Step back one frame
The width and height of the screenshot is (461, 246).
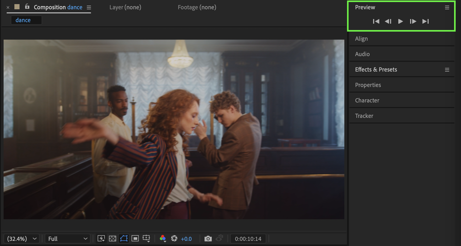388,21
